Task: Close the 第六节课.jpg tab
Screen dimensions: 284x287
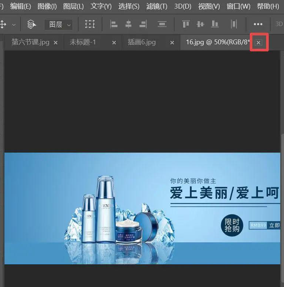Action: (x=55, y=43)
